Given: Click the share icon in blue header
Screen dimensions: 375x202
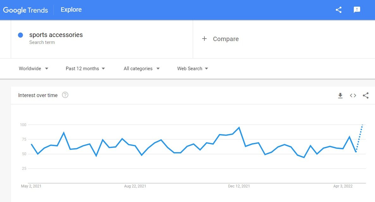Looking at the screenshot, I should click(x=338, y=10).
